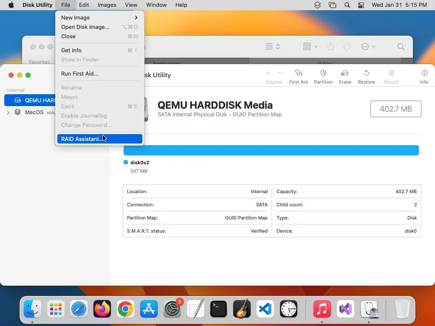Open TextEdit from the Dock
Screen dimensions: 435x326
pyautogui.click(x=195, y=309)
